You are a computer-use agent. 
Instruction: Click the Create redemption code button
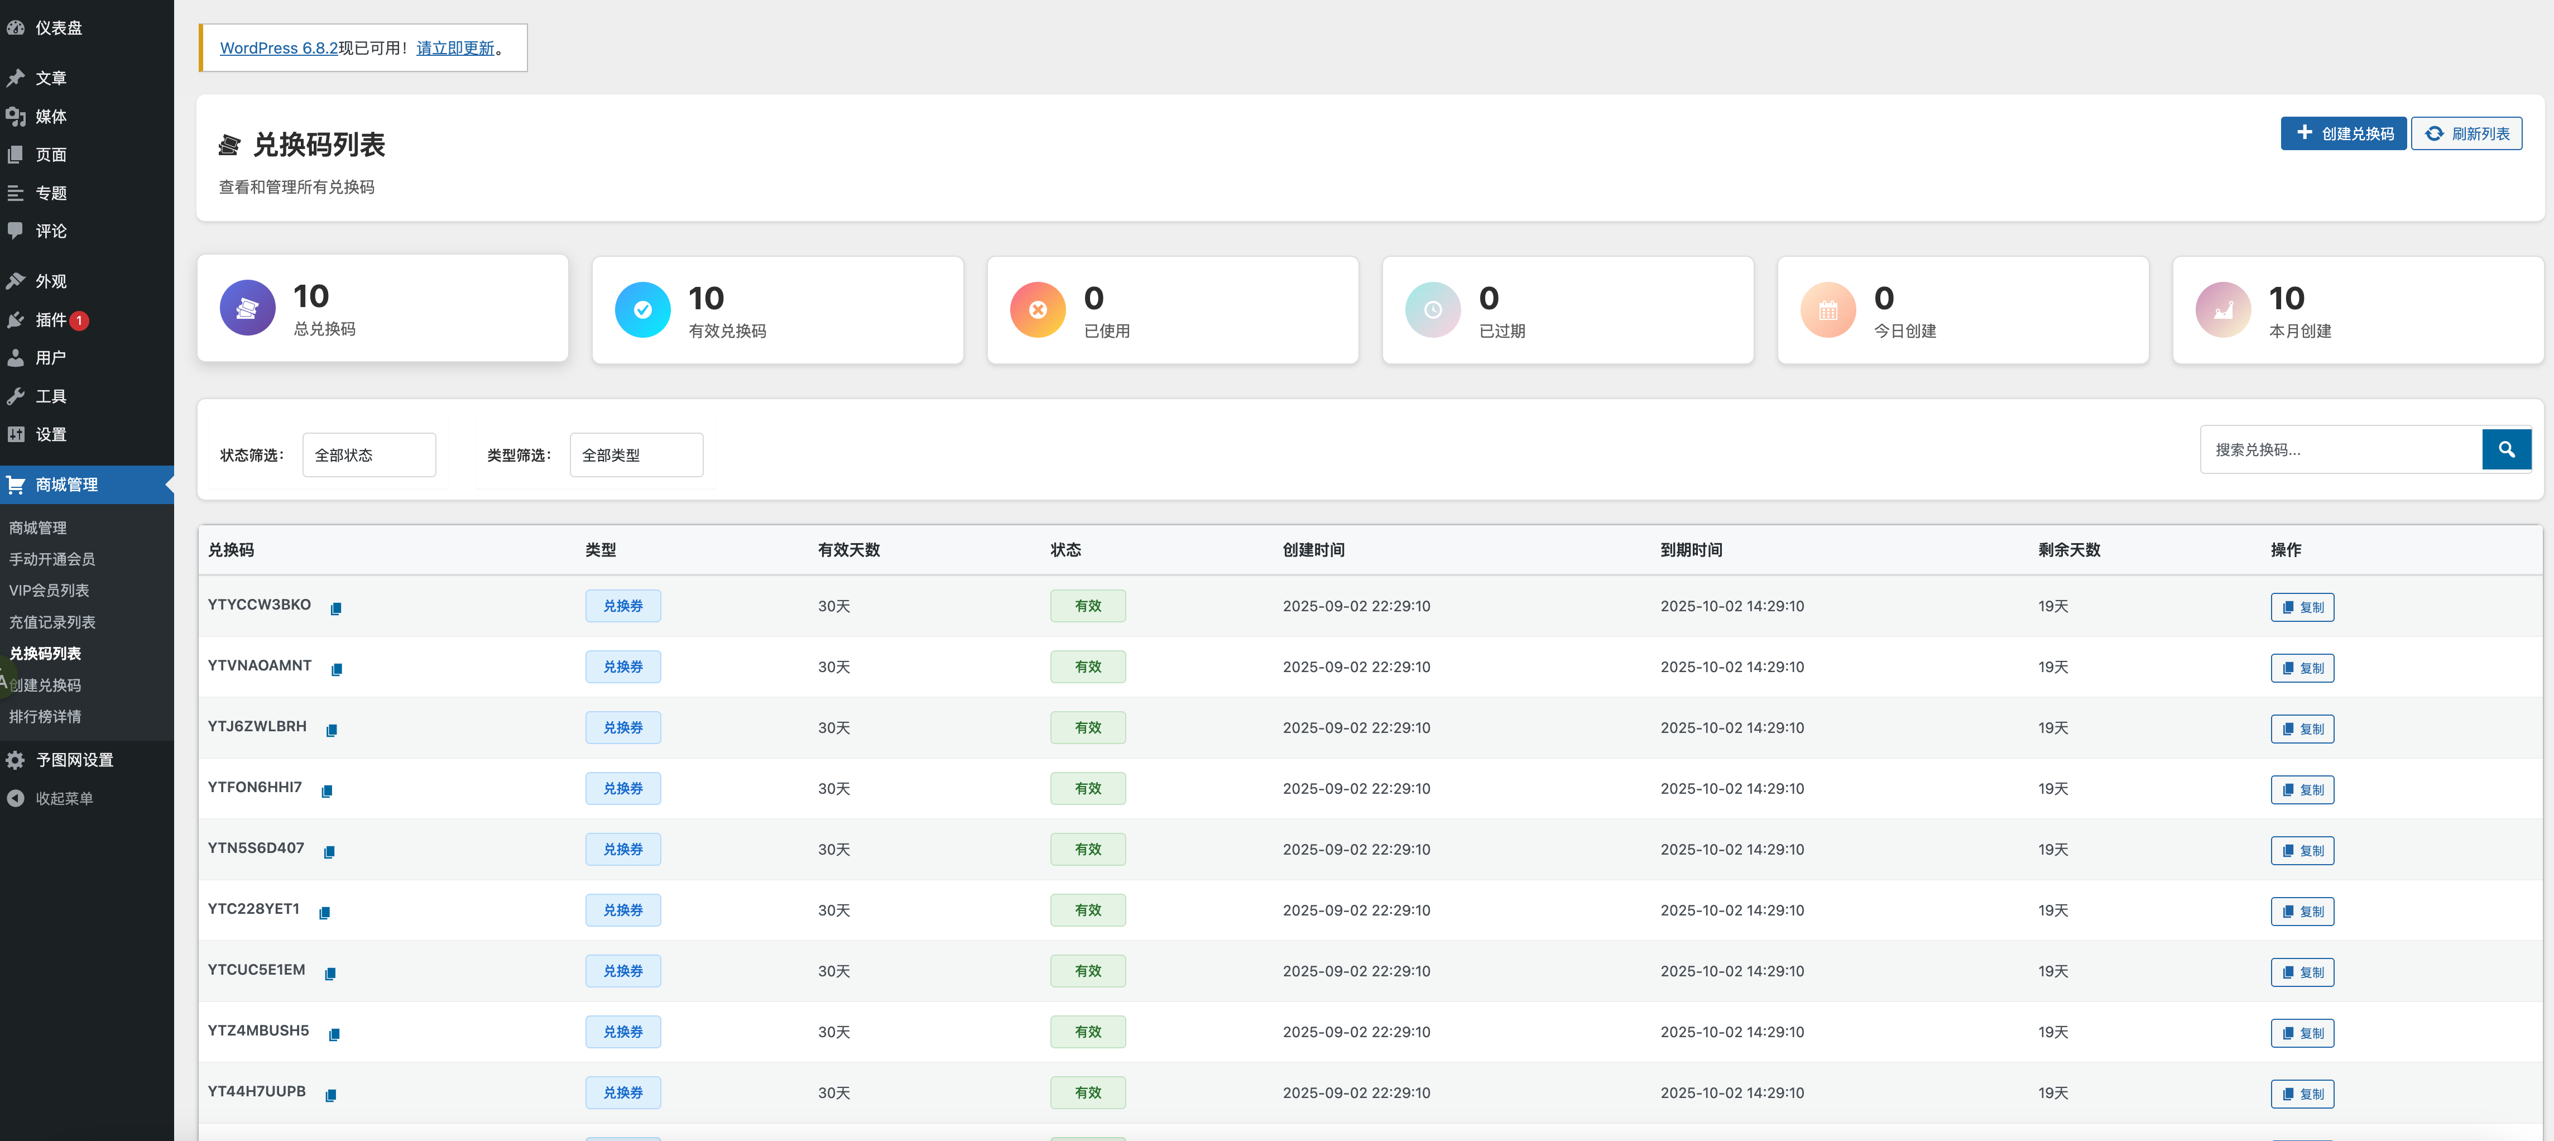tap(2343, 134)
